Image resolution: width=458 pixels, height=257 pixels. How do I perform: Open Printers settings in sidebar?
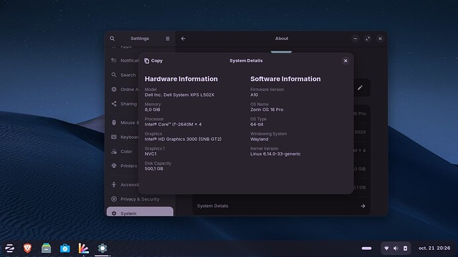point(123,166)
